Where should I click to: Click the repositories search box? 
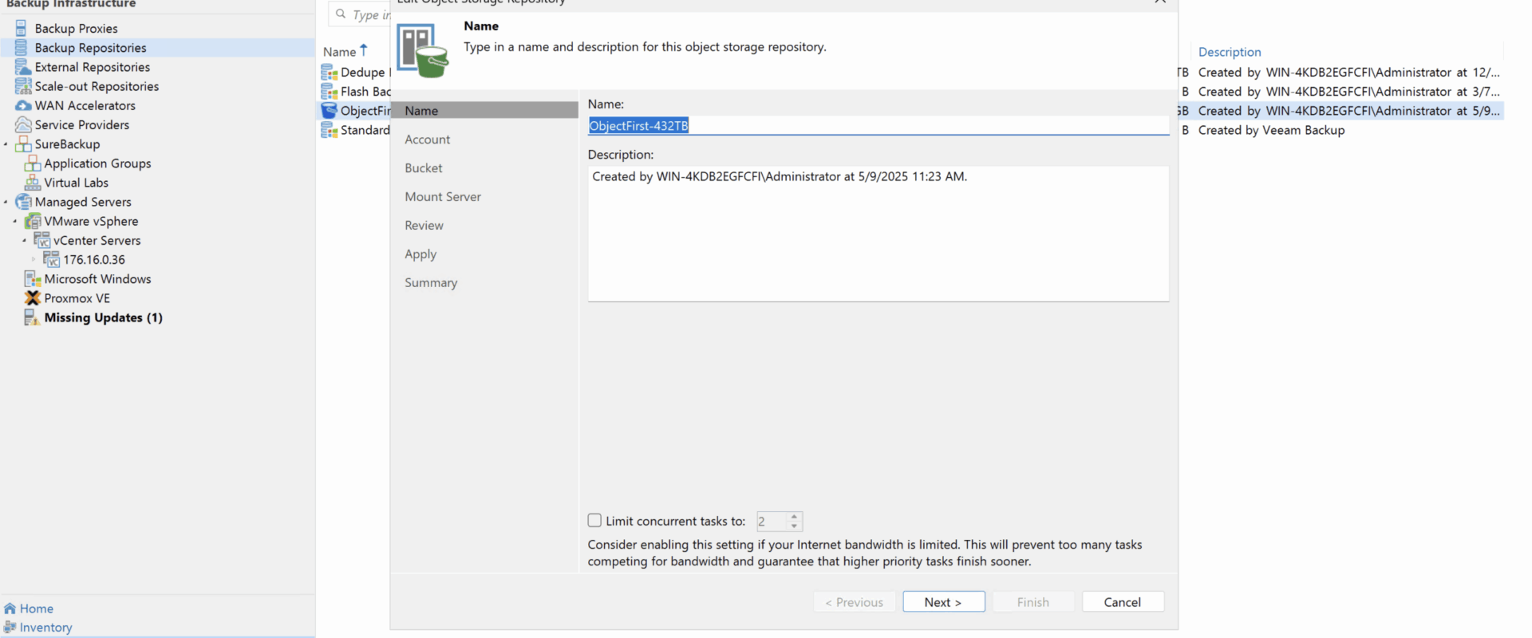[x=360, y=14]
